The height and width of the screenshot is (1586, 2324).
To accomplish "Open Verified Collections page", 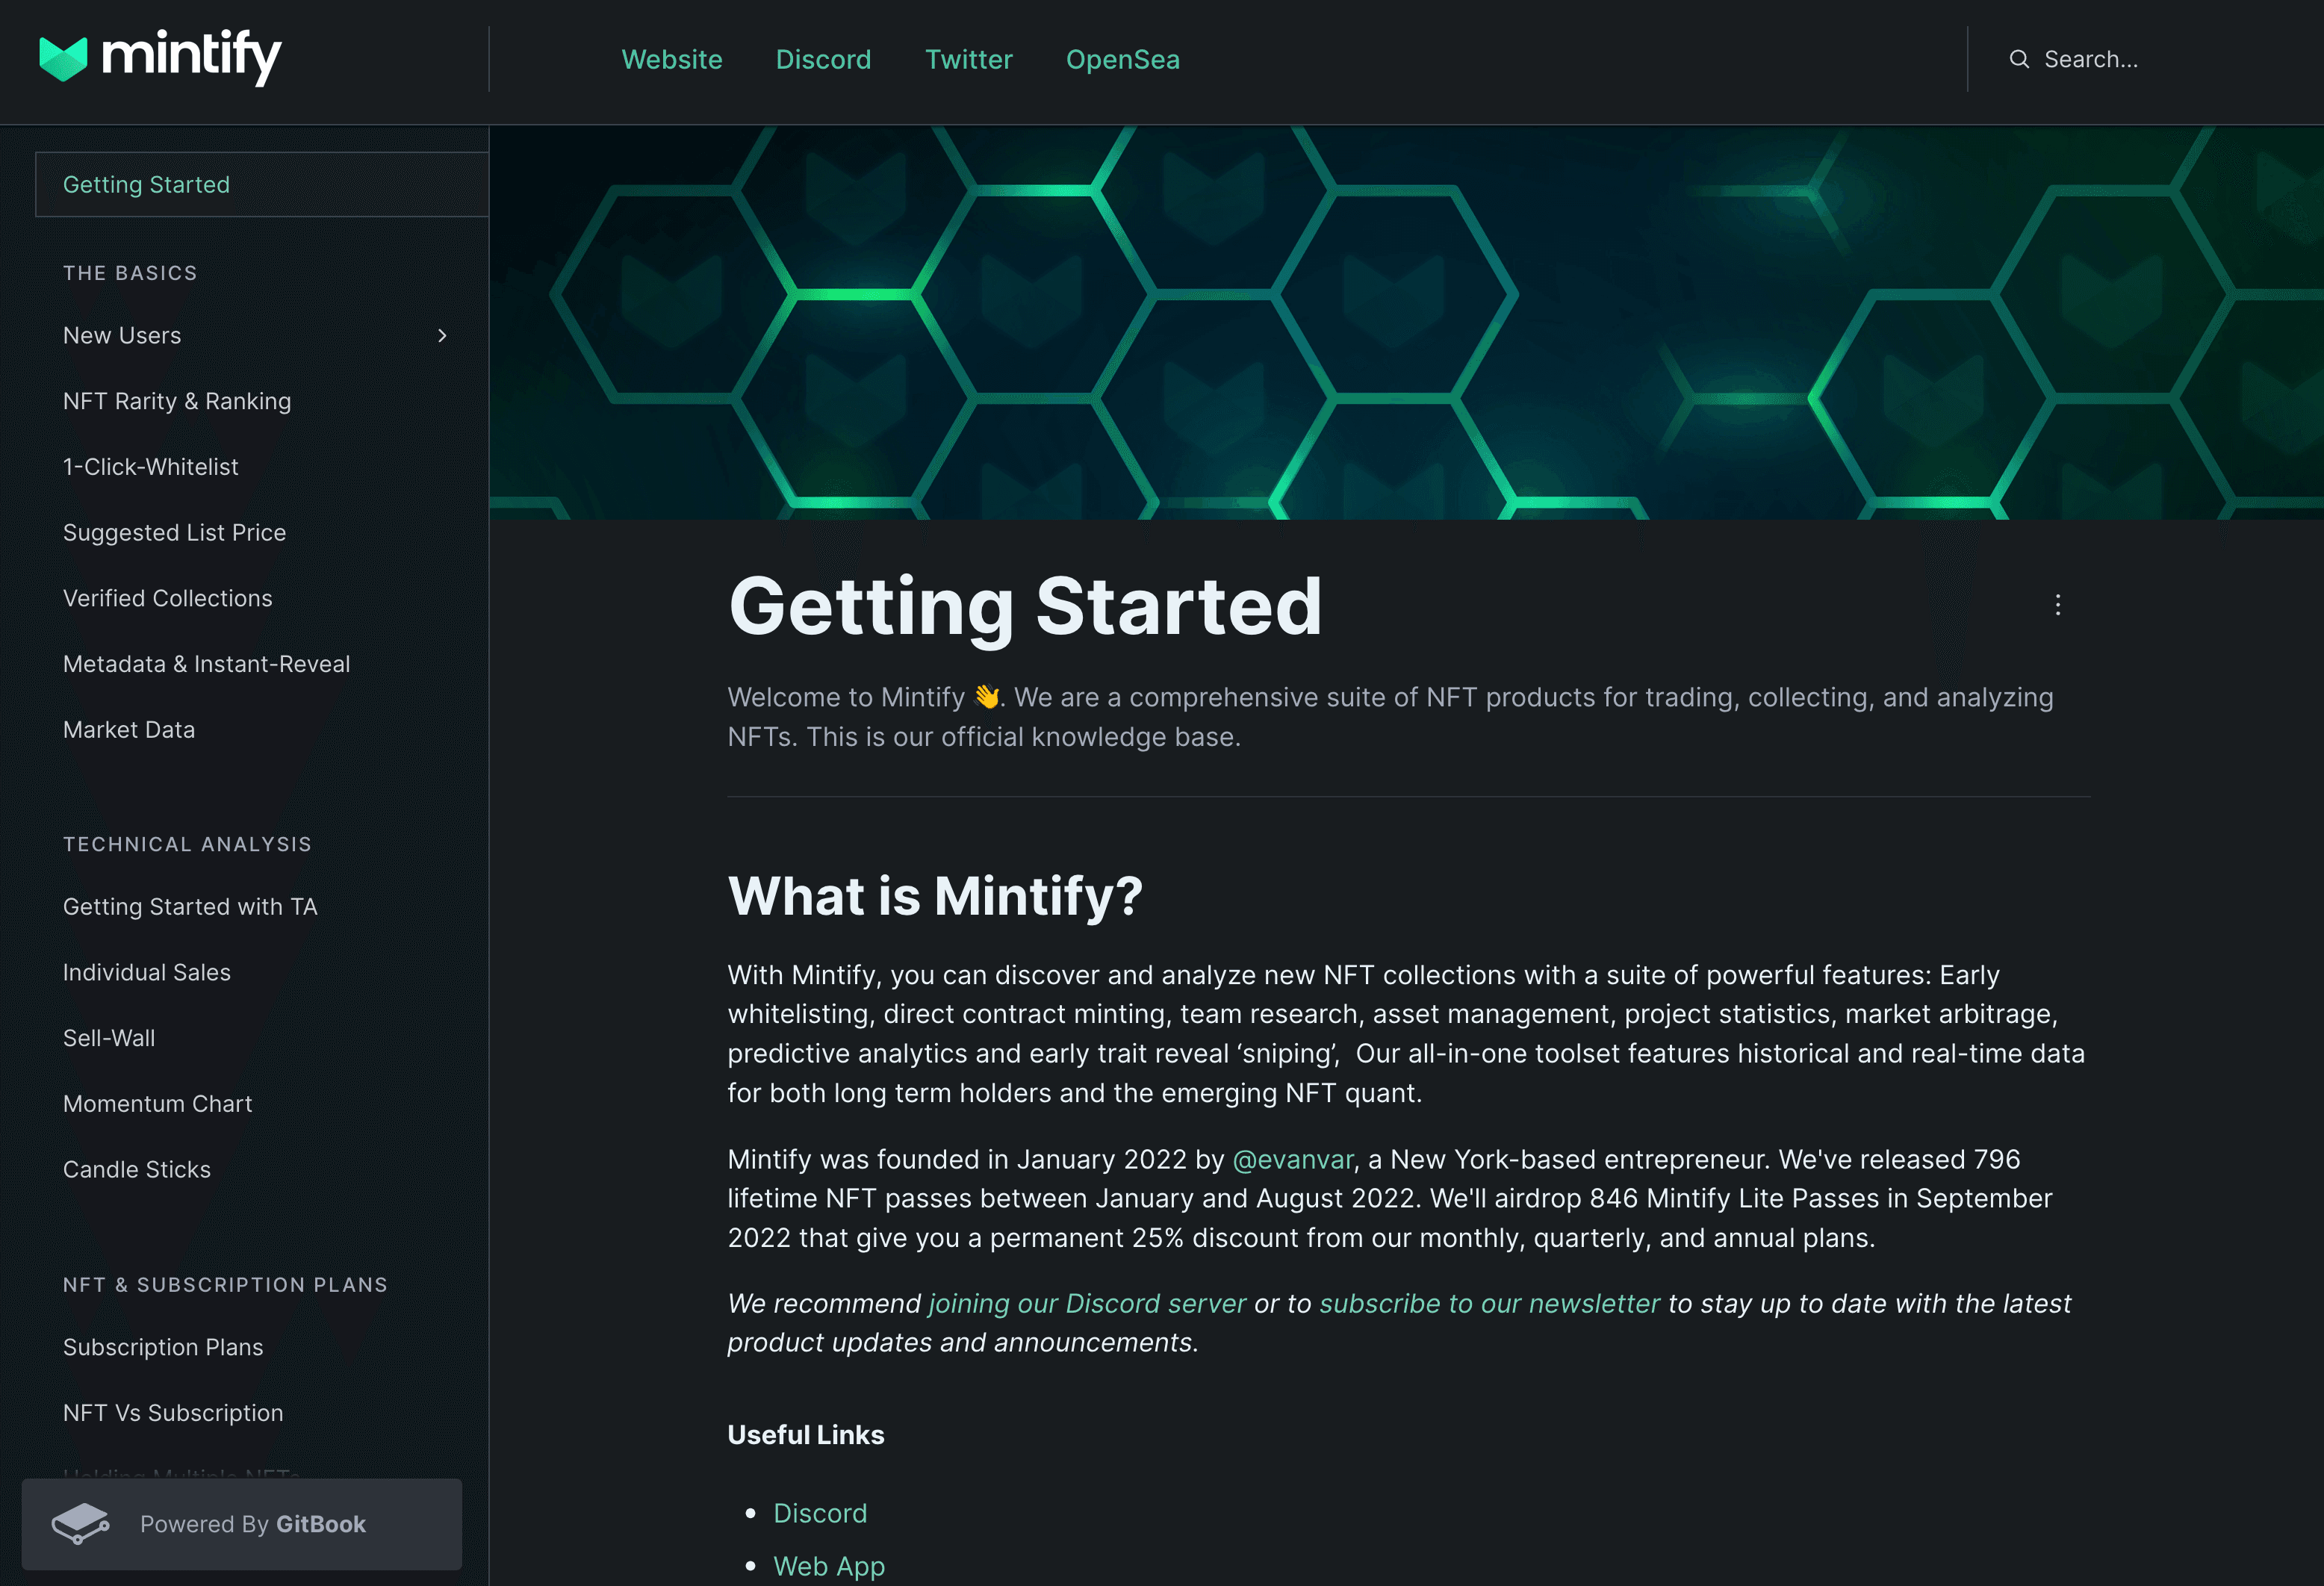I will (x=167, y=598).
